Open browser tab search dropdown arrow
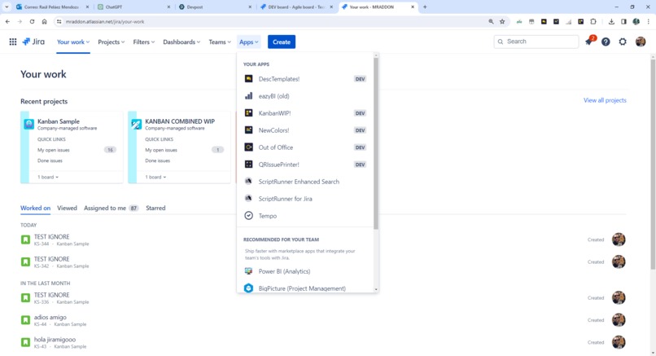The width and height of the screenshot is (656, 356). tap(7, 7)
